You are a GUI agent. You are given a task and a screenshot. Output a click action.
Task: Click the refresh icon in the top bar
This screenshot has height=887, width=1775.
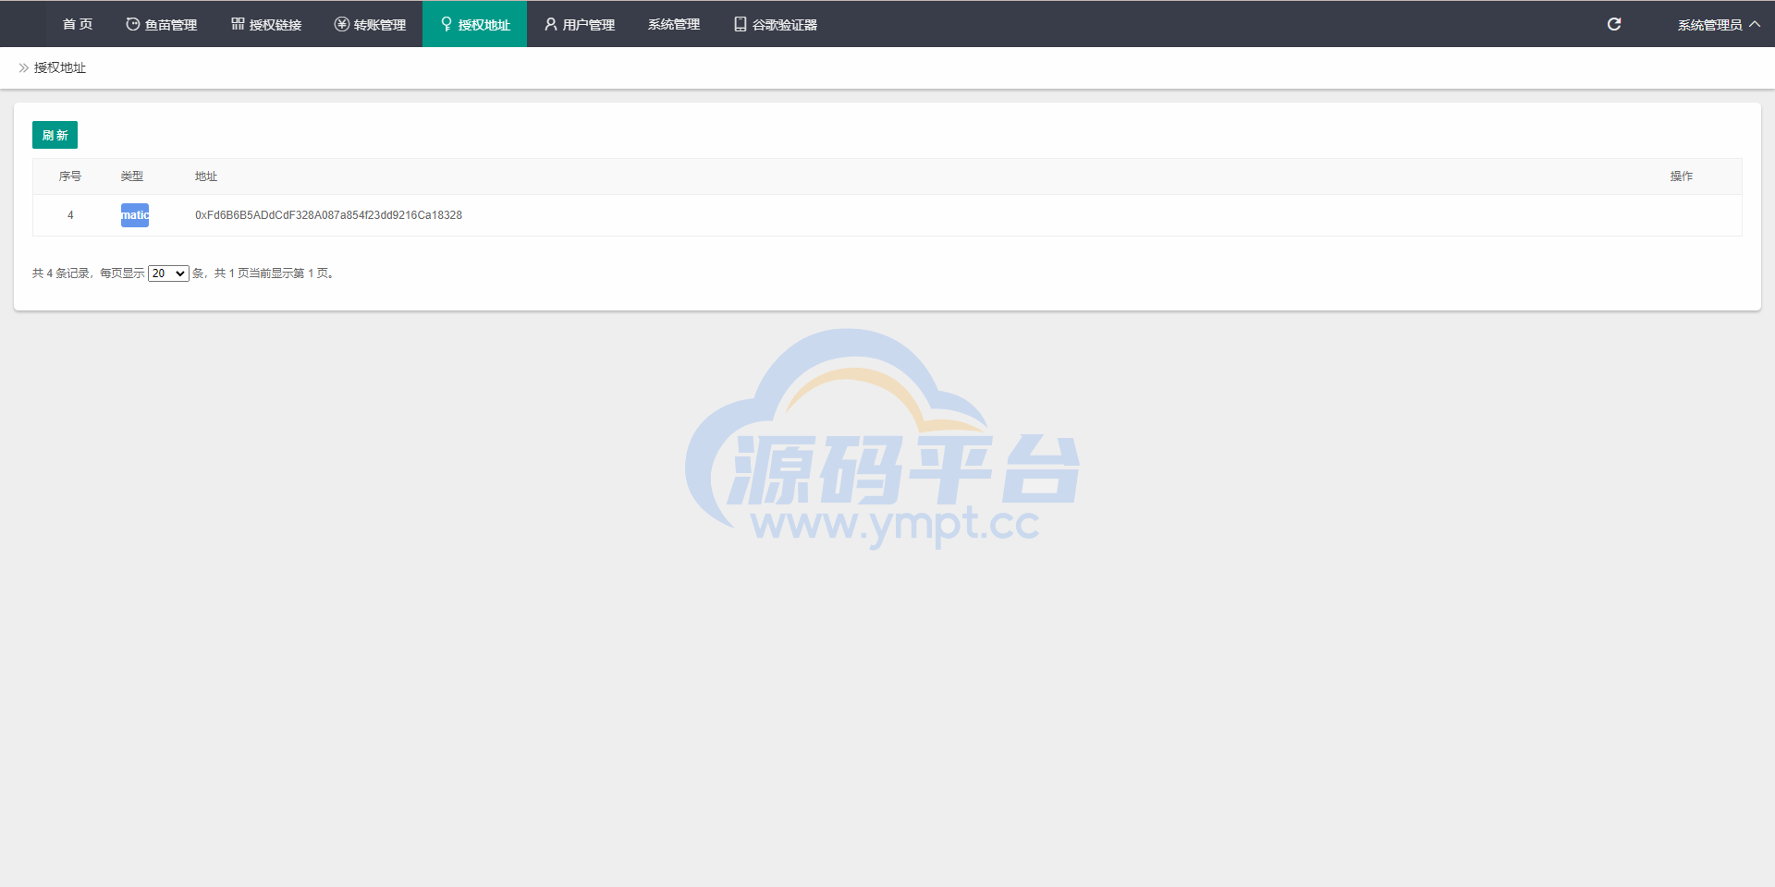coord(1614,24)
